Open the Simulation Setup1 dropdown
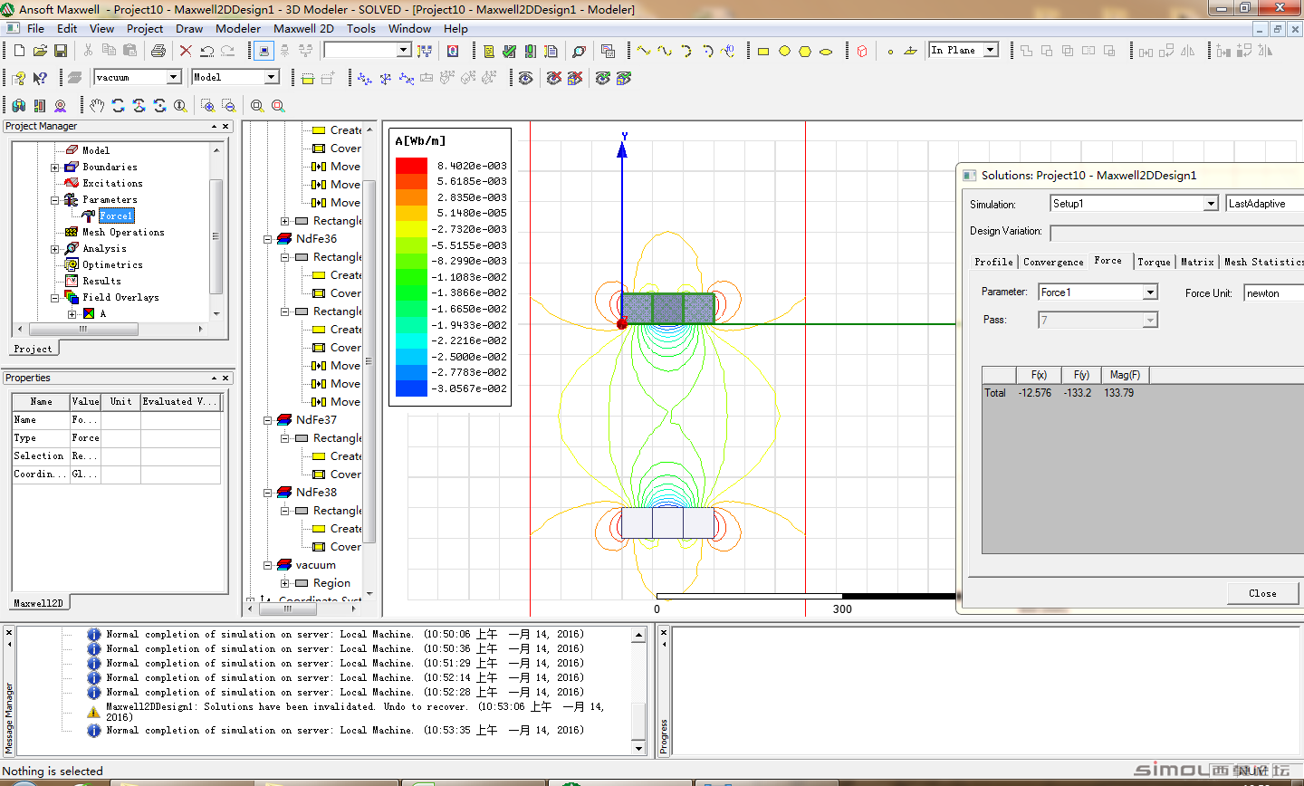Image resolution: width=1304 pixels, height=786 pixels. pyautogui.click(x=1211, y=204)
